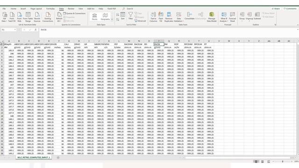
Task: Click Remove Duplicates
Action: [x=169, y=17]
